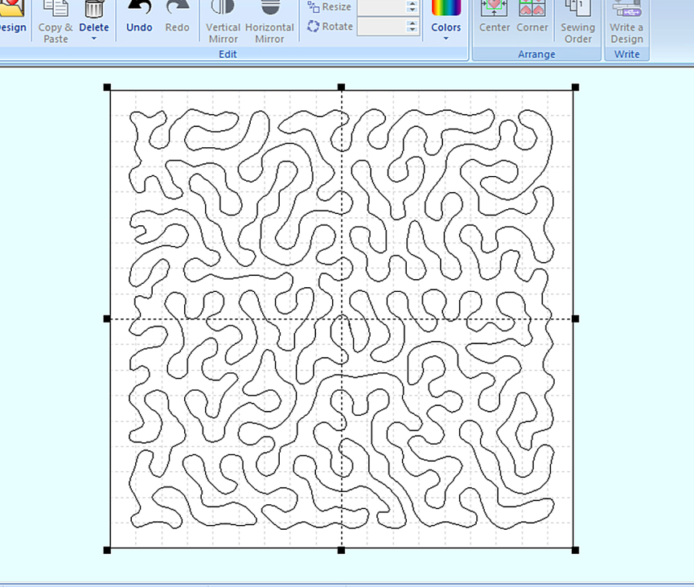Apply Horizontal Mirror to the design

(269, 10)
